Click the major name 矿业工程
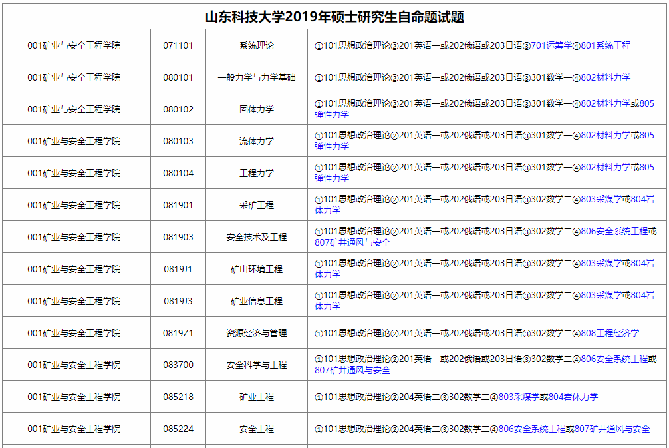 click(x=257, y=397)
